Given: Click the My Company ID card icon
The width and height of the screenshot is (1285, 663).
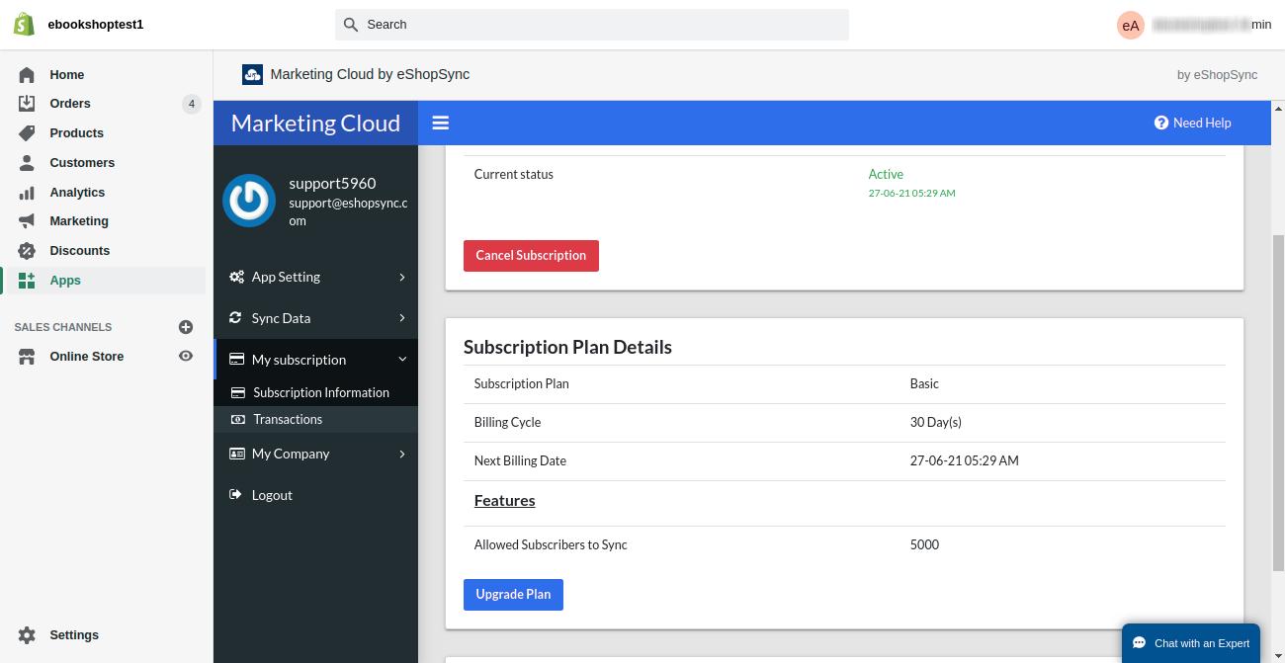Looking at the screenshot, I should coord(236,455).
